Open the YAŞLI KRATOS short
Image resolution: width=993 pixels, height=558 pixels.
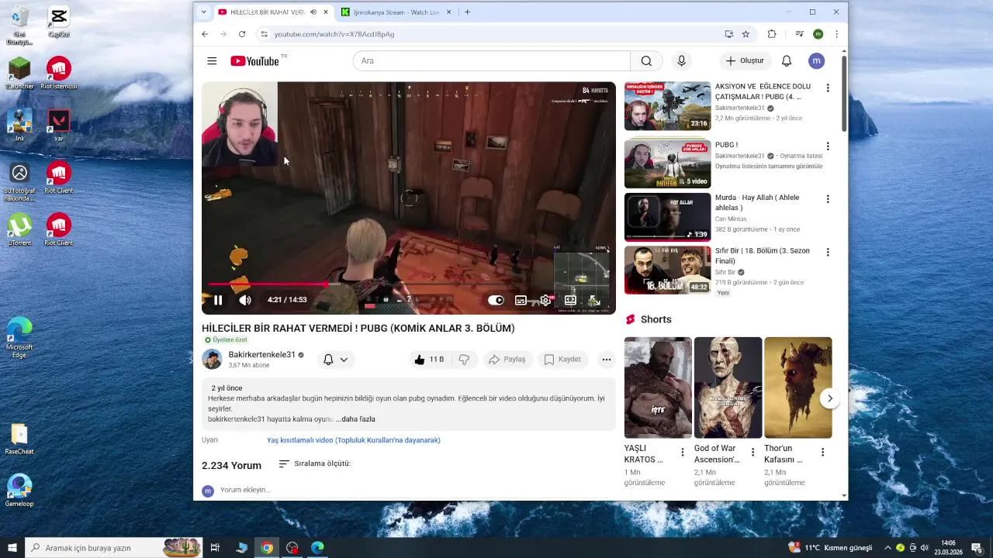tap(658, 387)
